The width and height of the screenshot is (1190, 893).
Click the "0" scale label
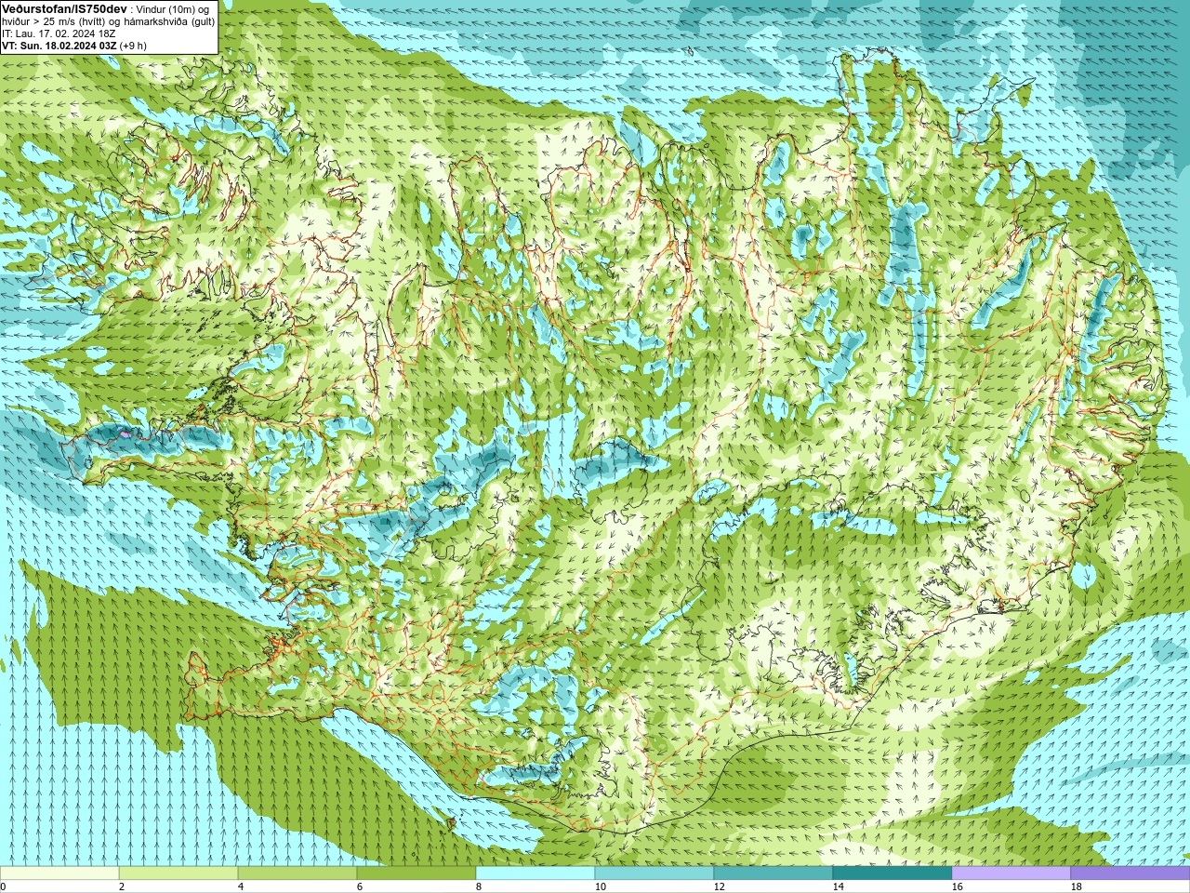point(3,886)
